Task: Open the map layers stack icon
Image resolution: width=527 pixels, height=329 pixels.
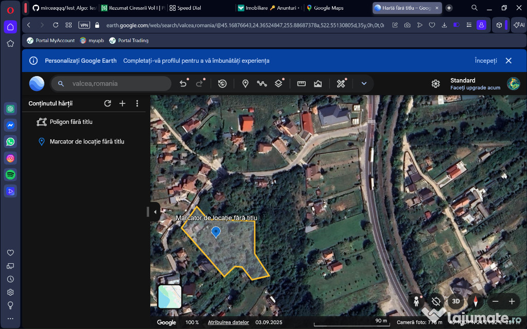Action: [x=278, y=84]
